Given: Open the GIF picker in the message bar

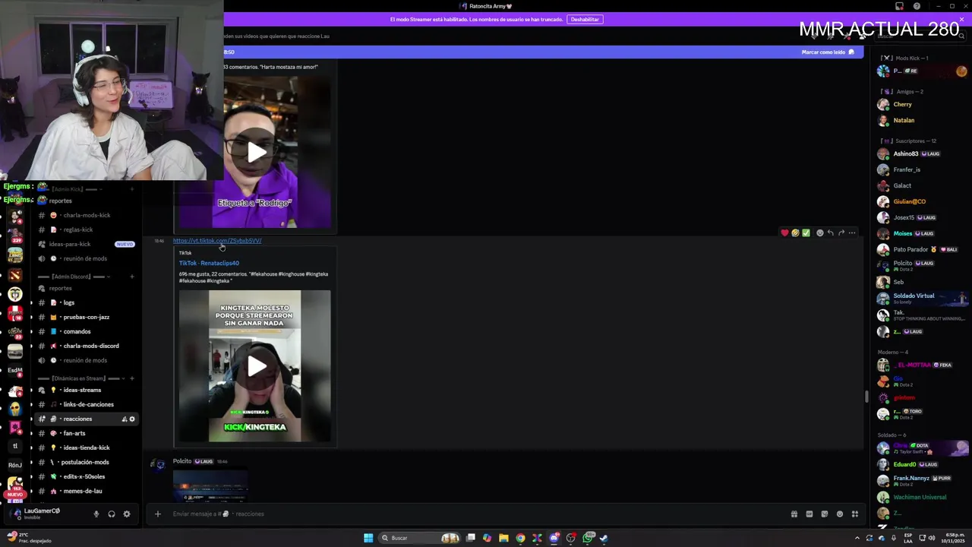Looking at the screenshot, I should (809, 514).
